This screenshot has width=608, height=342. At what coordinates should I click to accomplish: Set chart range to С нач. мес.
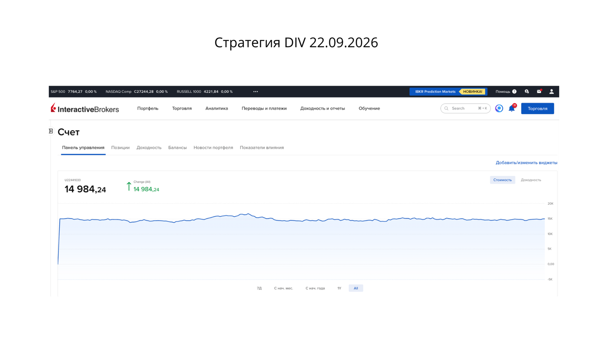[283, 288]
